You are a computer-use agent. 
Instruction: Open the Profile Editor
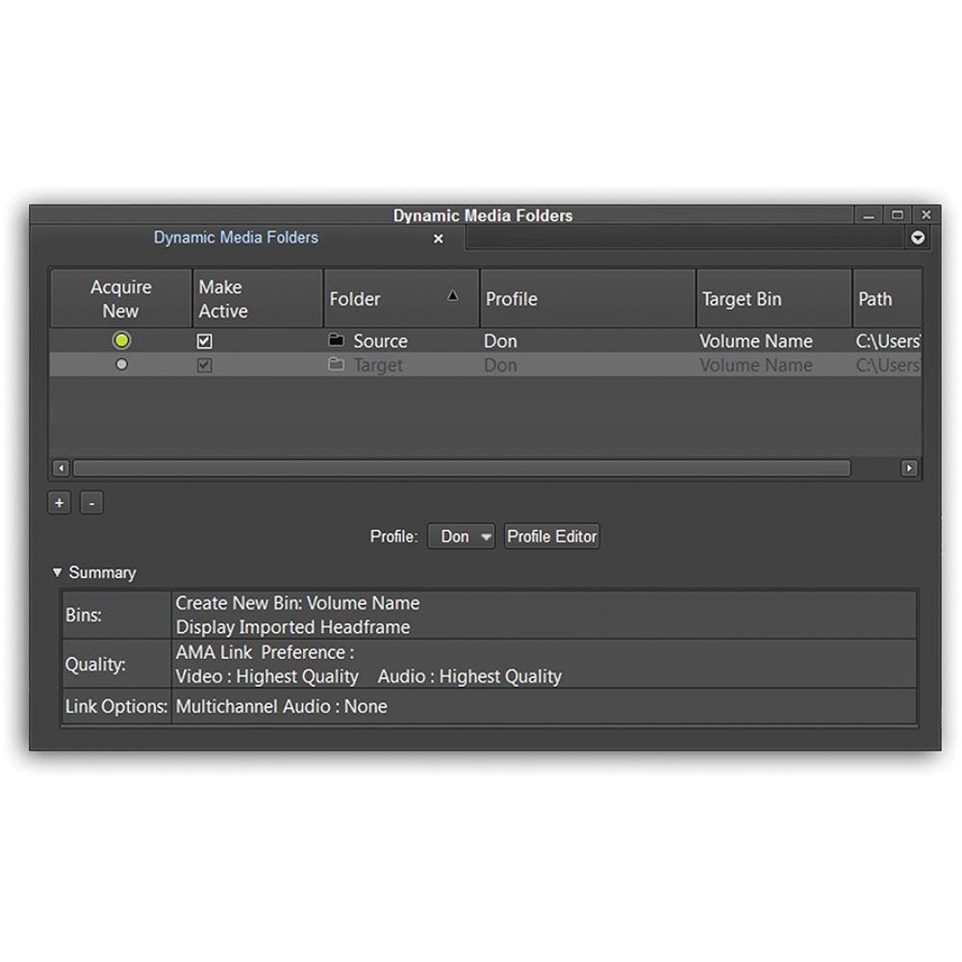(x=551, y=536)
